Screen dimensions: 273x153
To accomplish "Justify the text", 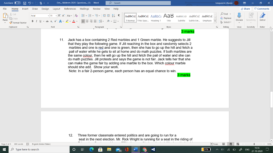I will [95, 21].
